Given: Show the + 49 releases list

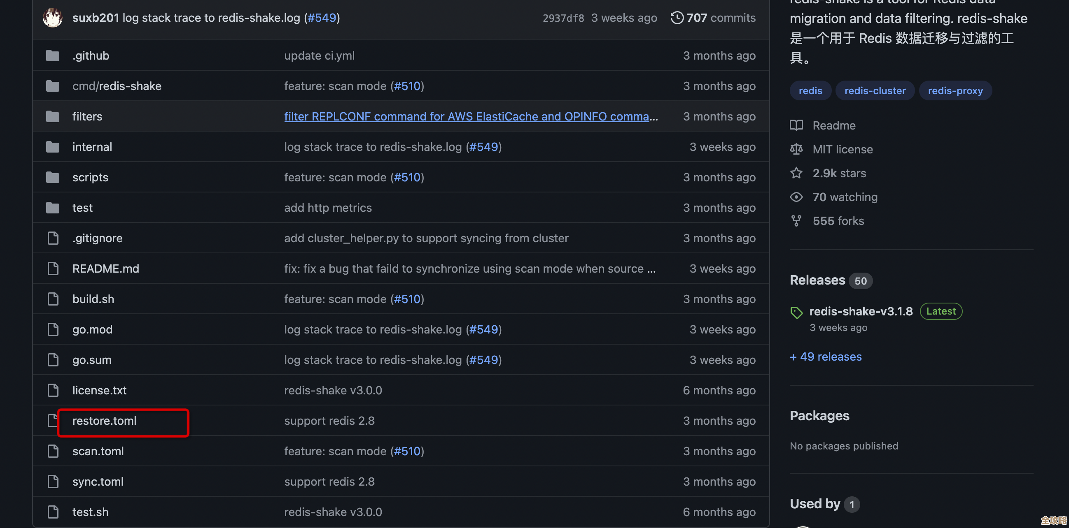Looking at the screenshot, I should coord(825,357).
